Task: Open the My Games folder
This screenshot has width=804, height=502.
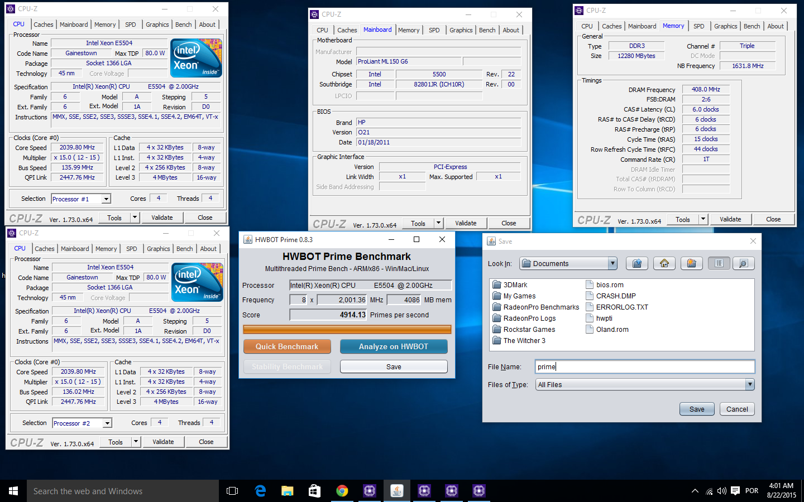Action: [514, 296]
